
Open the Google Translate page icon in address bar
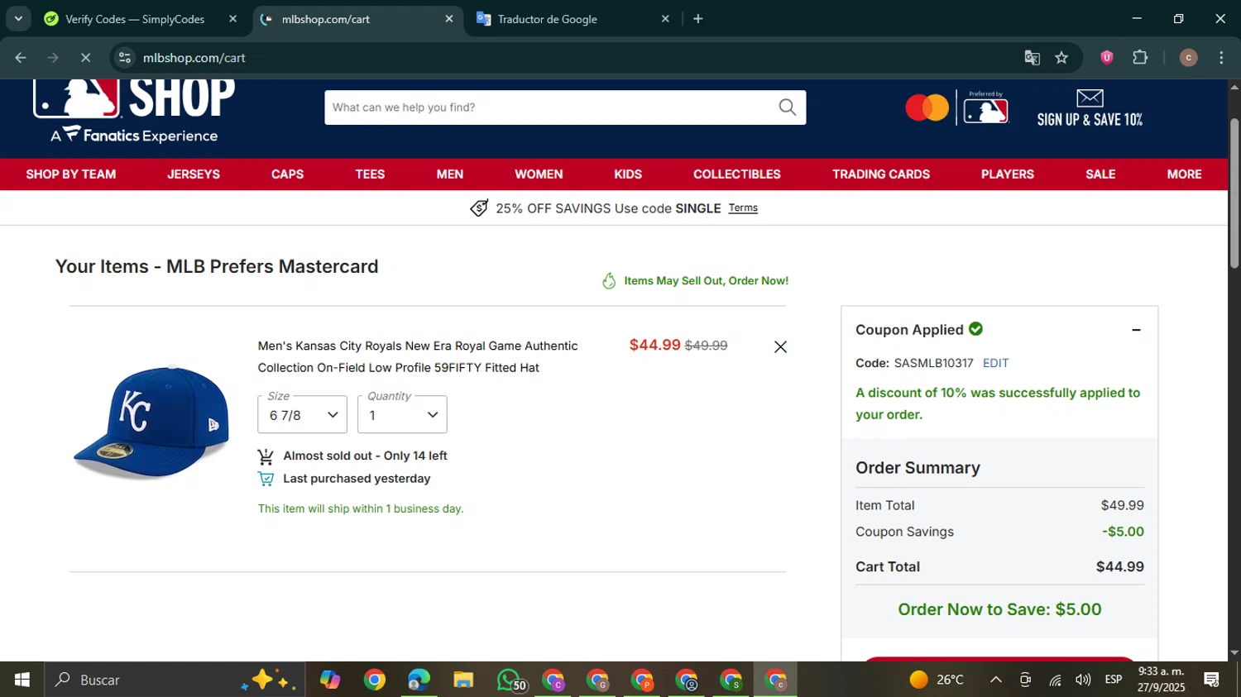(1032, 58)
